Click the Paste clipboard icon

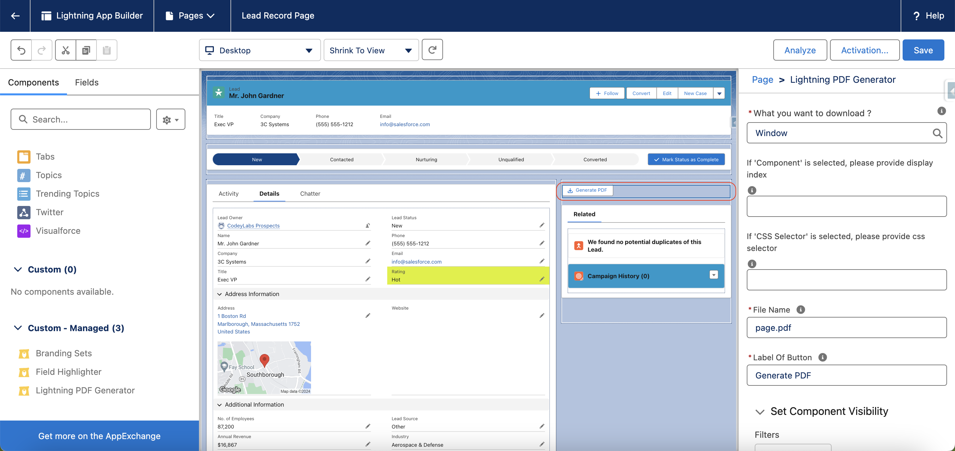107,50
